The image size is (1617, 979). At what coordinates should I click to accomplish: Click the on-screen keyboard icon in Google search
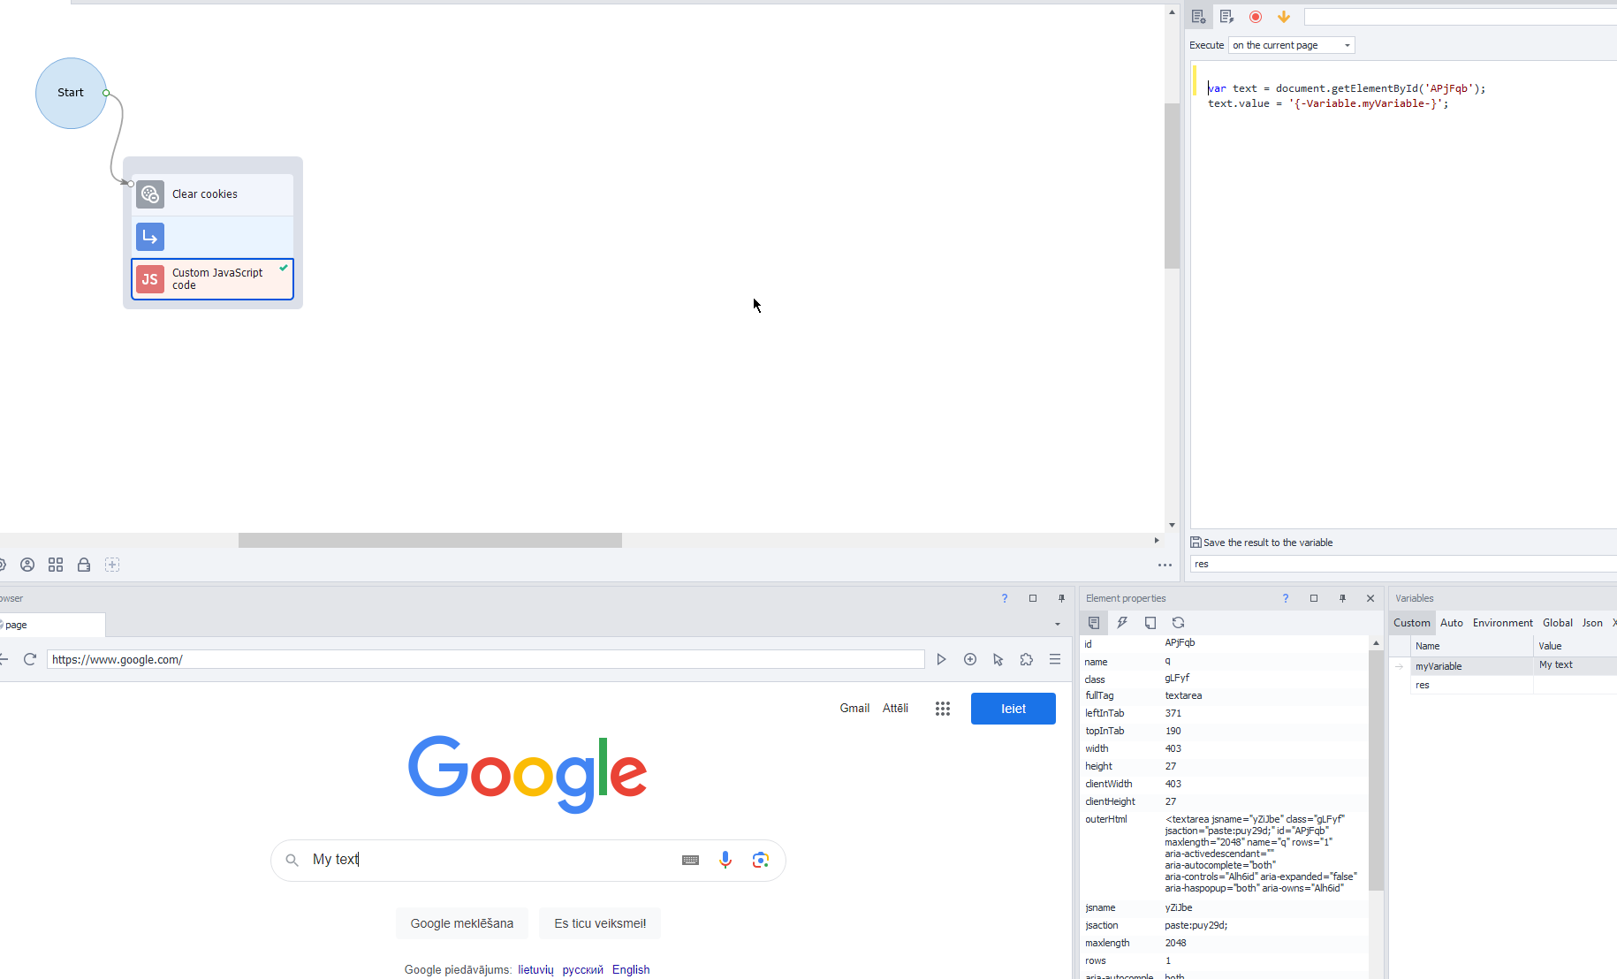tap(691, 861)
